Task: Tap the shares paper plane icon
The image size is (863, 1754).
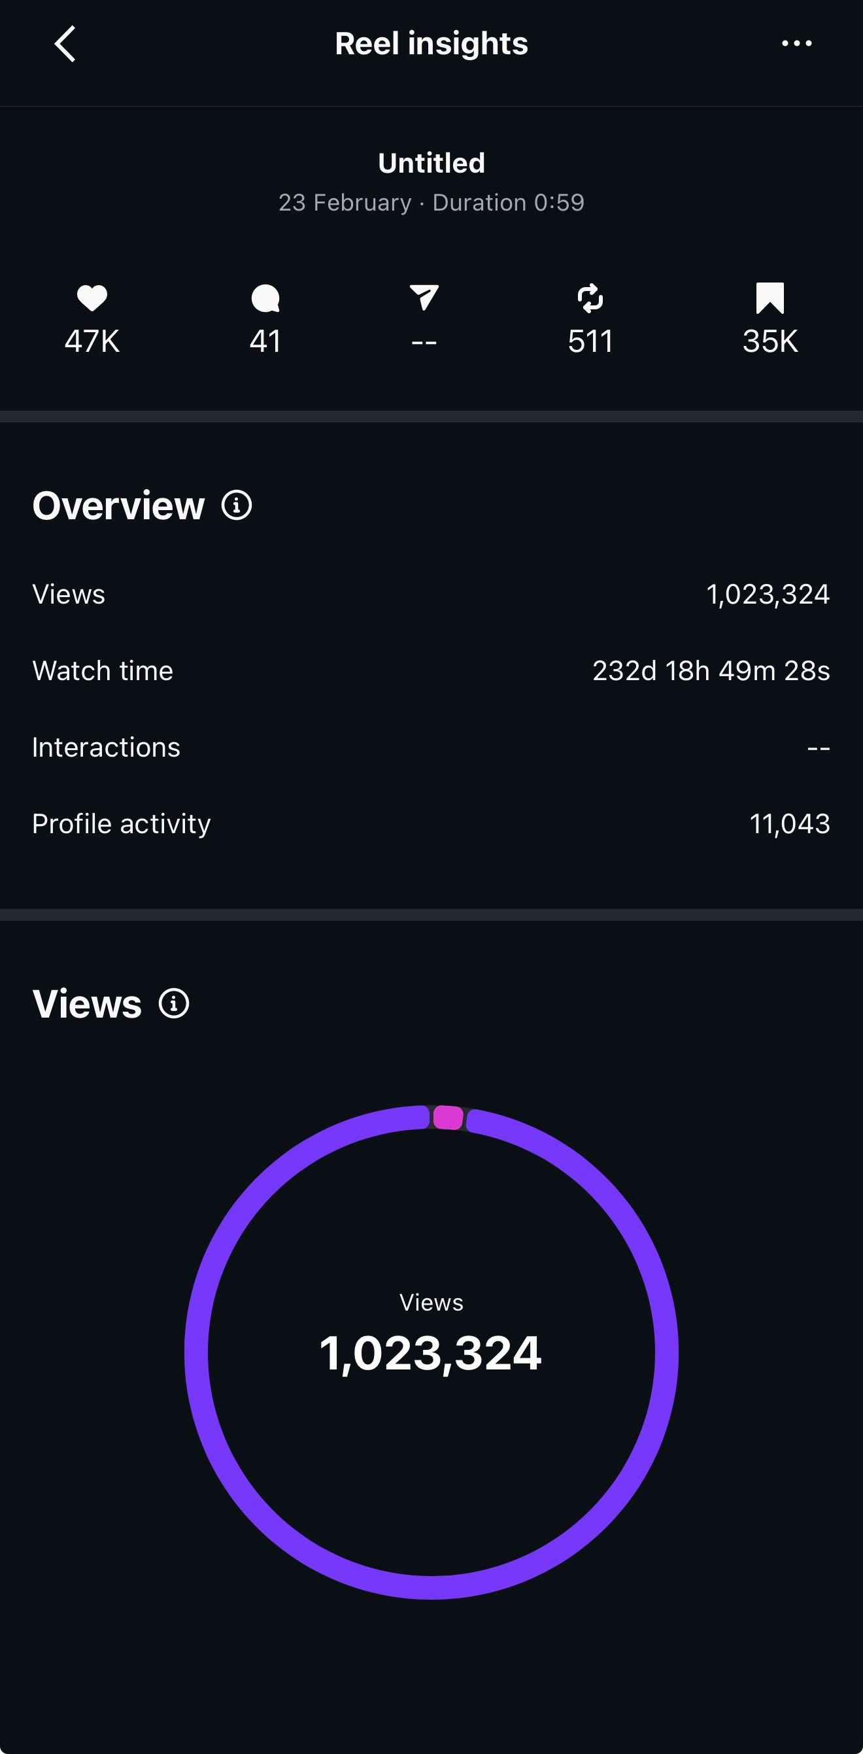Action: pos(424,298)
